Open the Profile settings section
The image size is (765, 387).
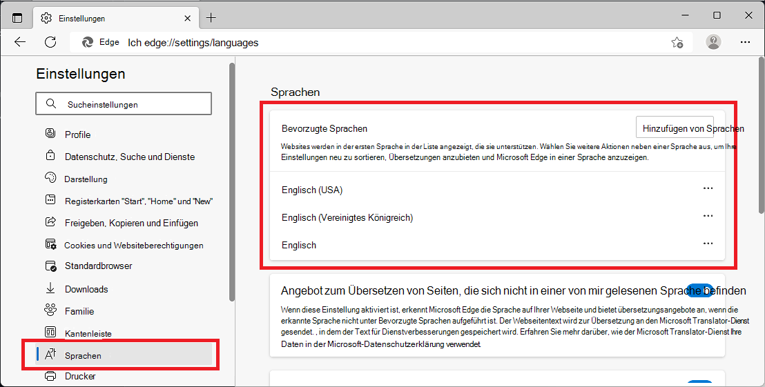click(77, 135)
